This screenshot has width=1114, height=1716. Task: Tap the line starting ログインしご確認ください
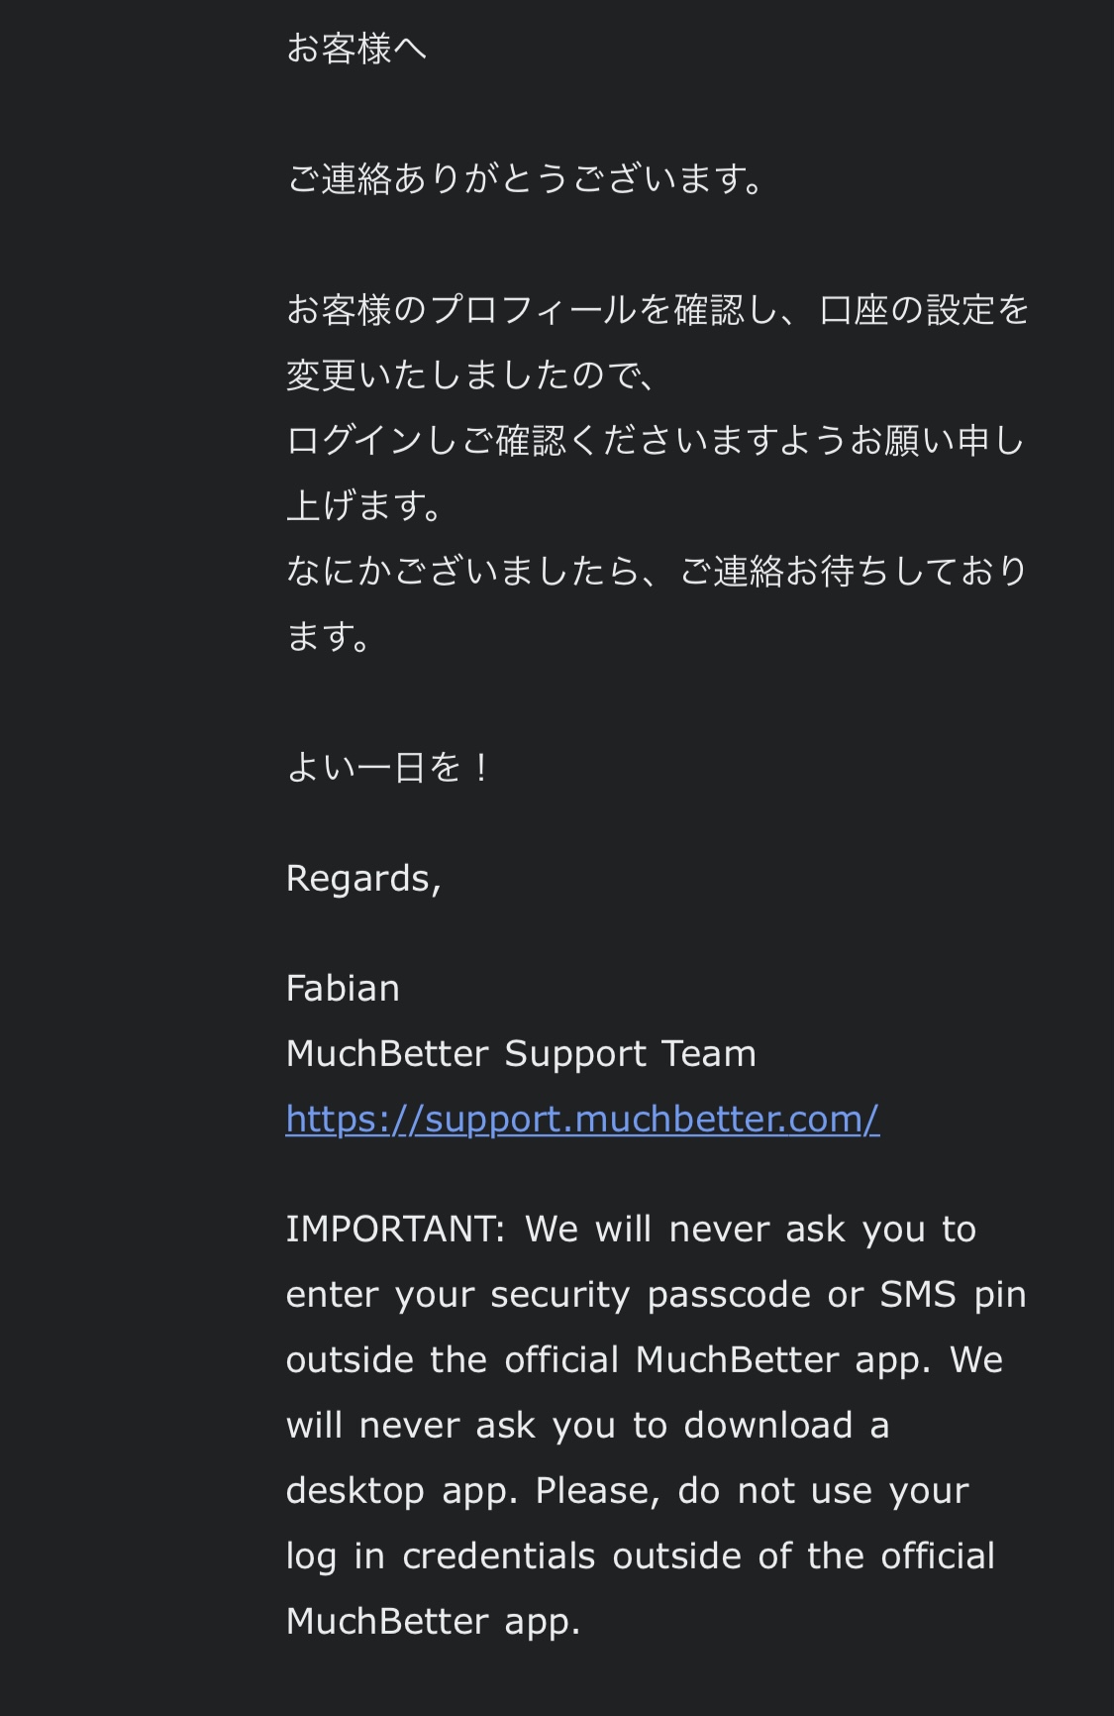(x=656, y=441)
